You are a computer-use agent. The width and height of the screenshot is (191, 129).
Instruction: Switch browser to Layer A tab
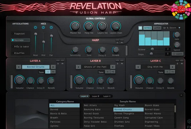click(x=84, y=96)
